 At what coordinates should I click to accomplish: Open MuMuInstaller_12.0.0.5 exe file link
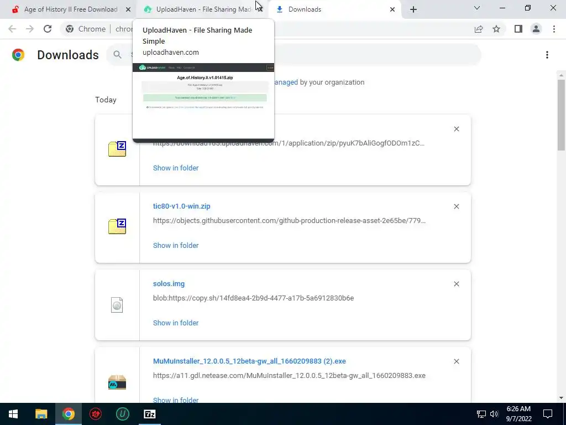pos(249,361)
